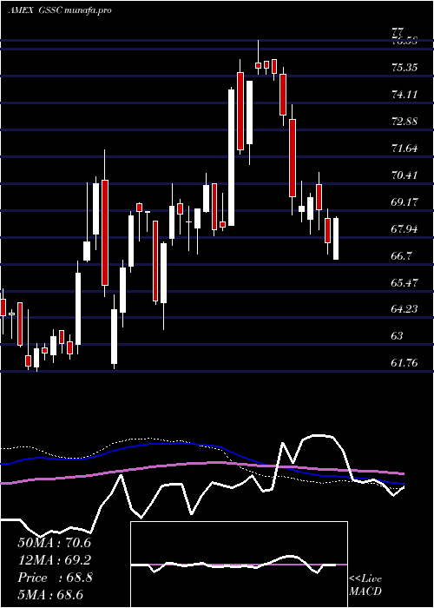Select the 65.47 price axis label

tap(404, 282)
